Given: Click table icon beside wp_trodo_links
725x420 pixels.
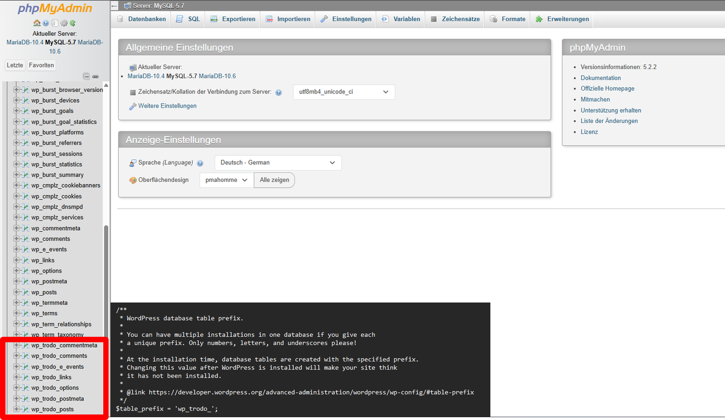Looking at the screenshot, I should (25, 377).
